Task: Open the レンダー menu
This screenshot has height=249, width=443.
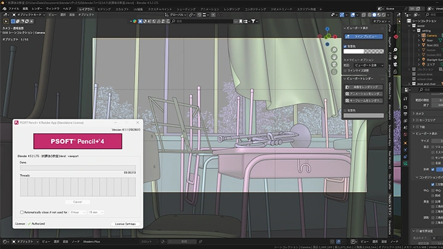Action: tap(37, 9)
